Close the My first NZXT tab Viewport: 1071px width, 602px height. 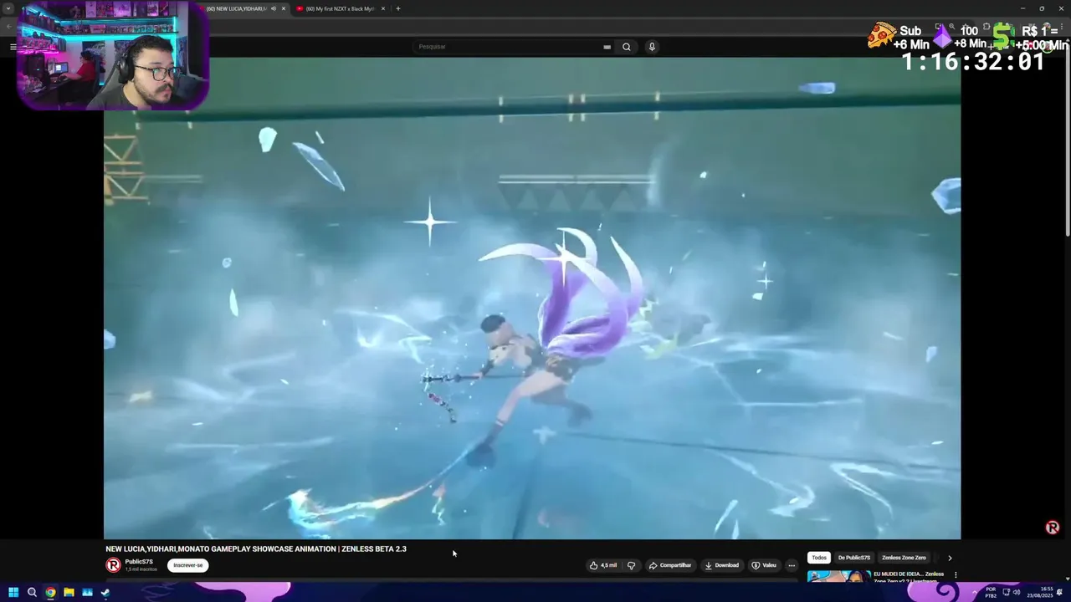click(x=383, y=8)
